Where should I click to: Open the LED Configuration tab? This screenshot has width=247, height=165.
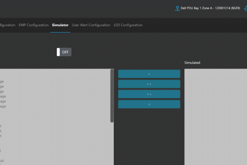(x=128, y=25)
